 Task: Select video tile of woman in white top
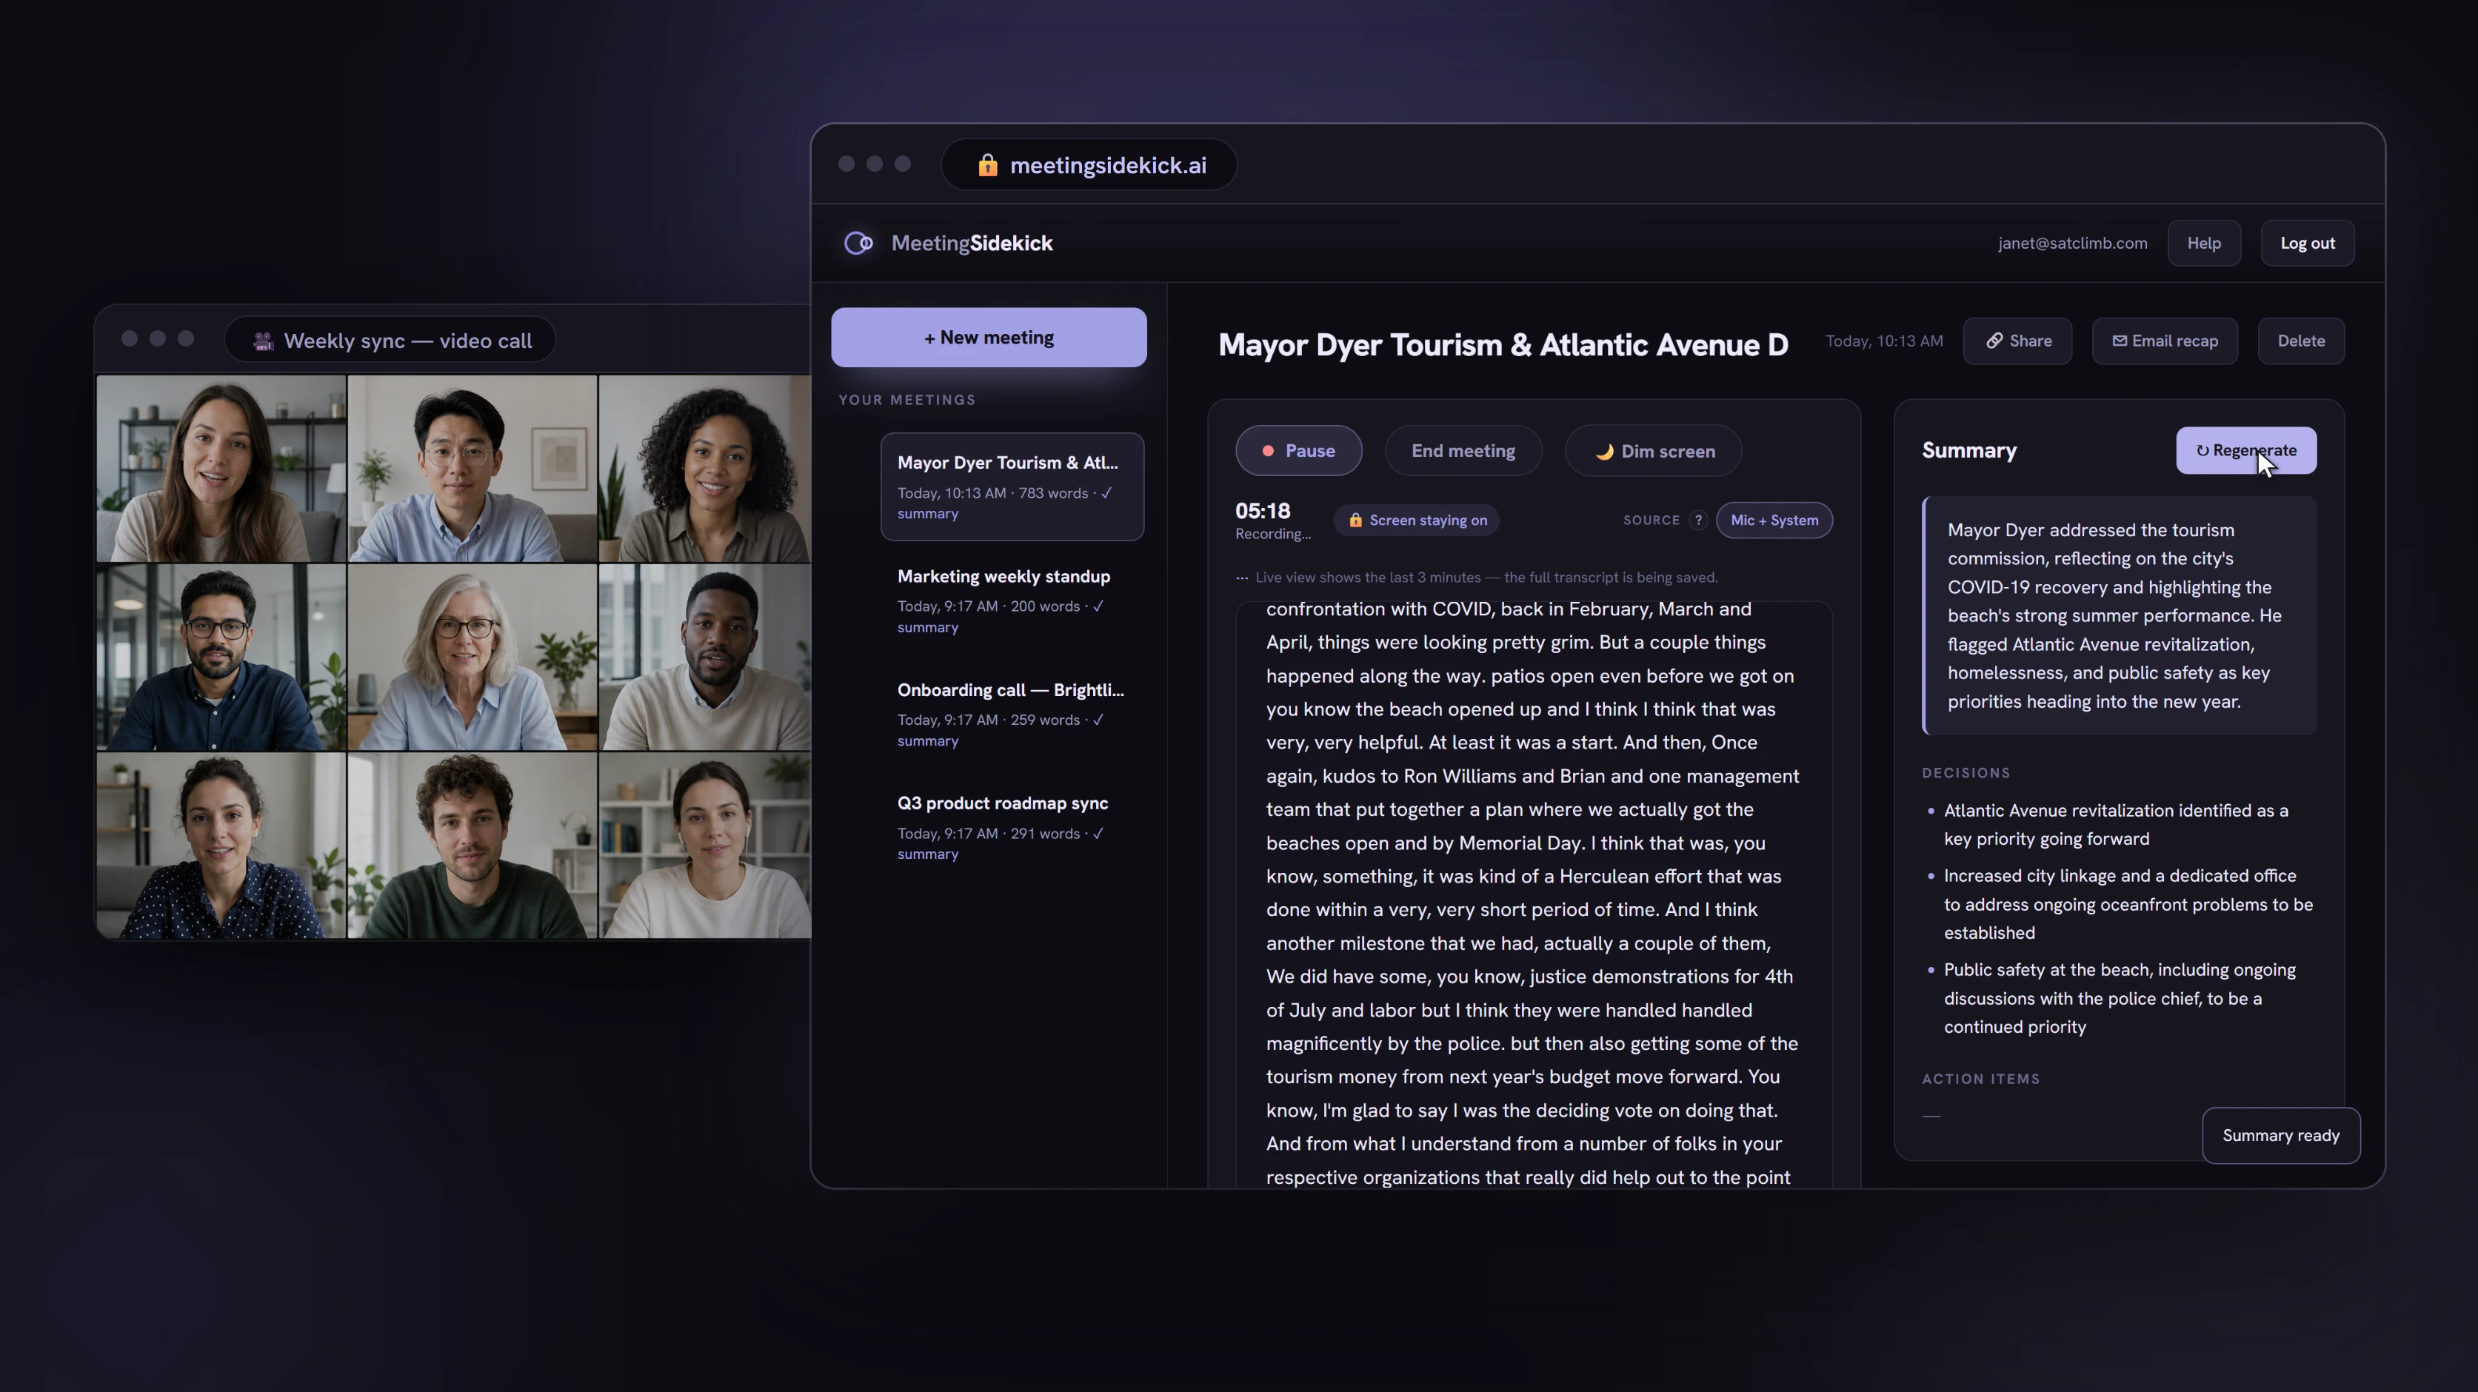705,846
